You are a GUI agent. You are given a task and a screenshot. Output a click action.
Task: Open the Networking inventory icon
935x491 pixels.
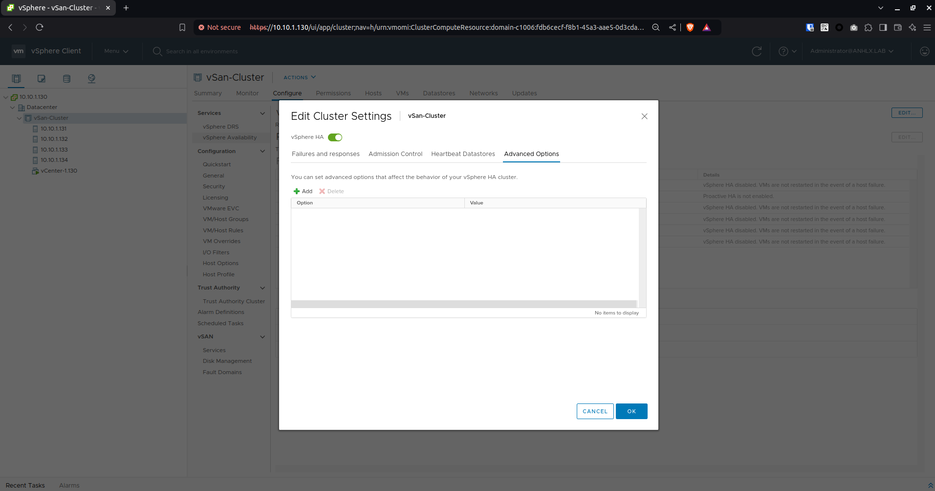91,78
